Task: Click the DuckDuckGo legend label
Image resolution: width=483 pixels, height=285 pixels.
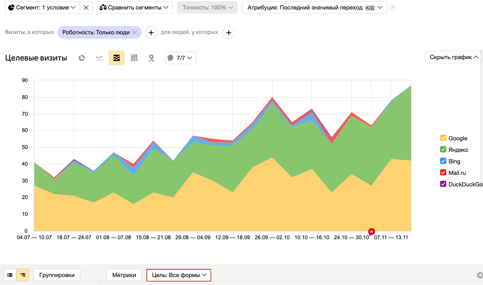Action: coord(466,184)
